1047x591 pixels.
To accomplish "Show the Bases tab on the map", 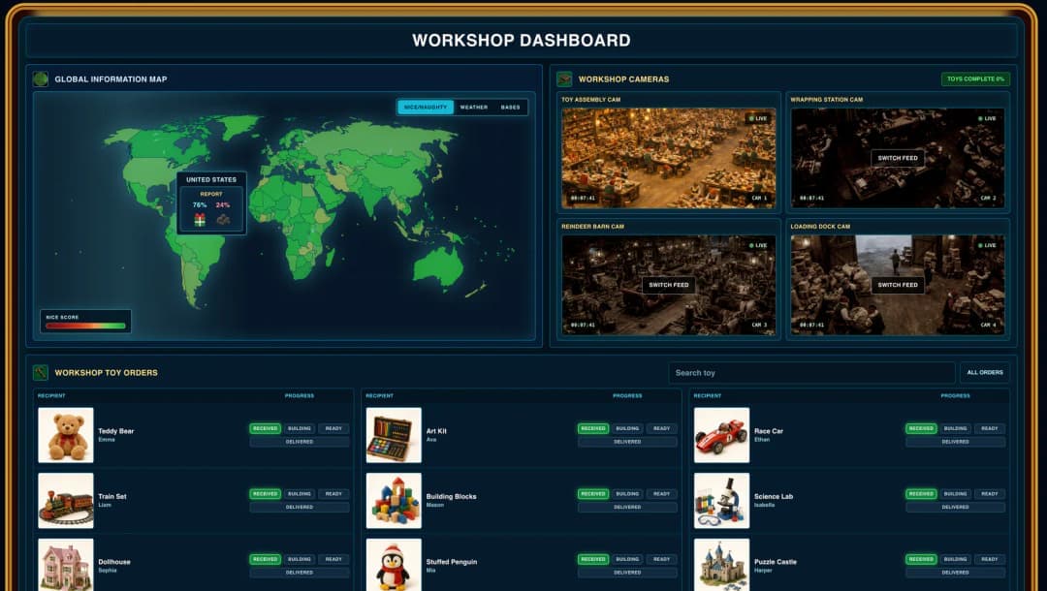I will (x=510, y=108).
